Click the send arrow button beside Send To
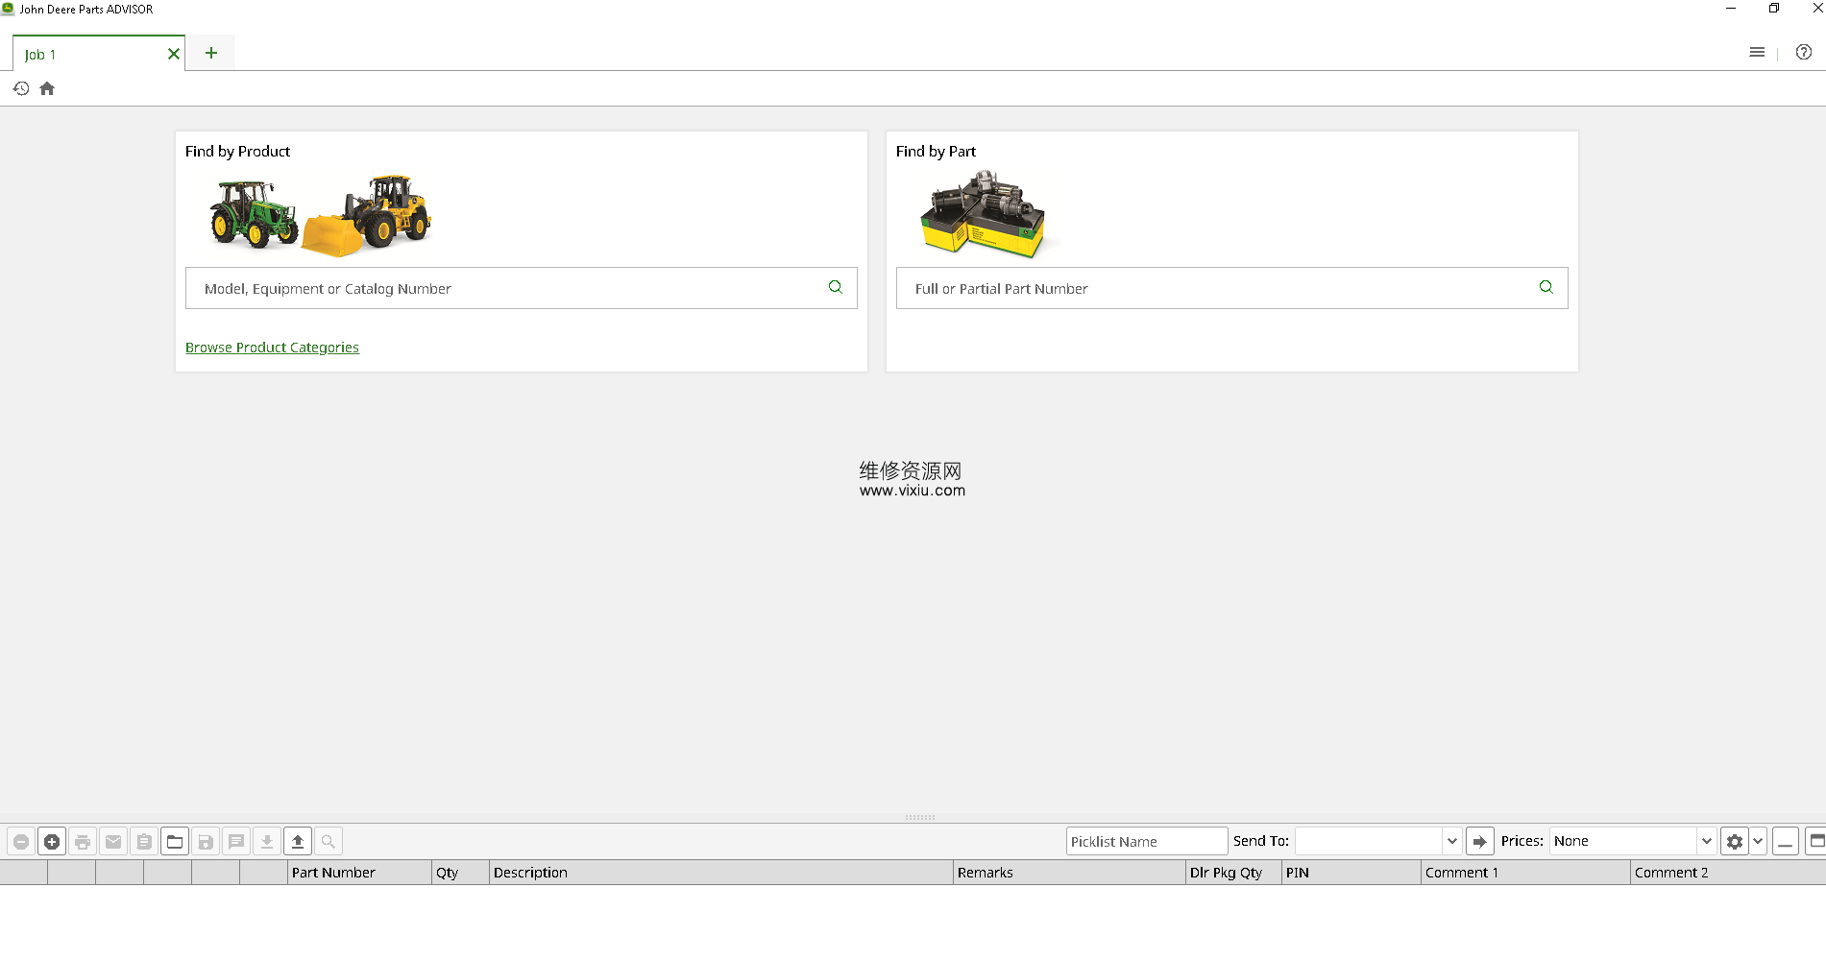 click(x=1480, y=842)
